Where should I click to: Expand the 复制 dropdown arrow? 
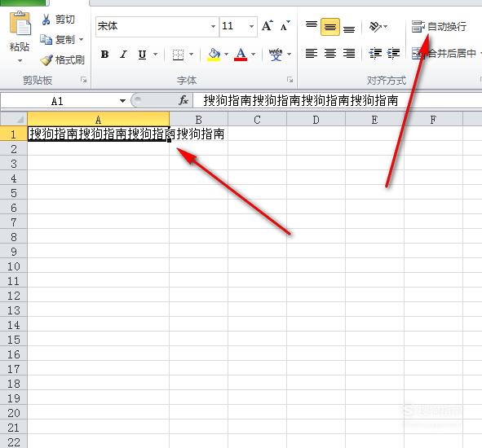click(x=82, y=40)
